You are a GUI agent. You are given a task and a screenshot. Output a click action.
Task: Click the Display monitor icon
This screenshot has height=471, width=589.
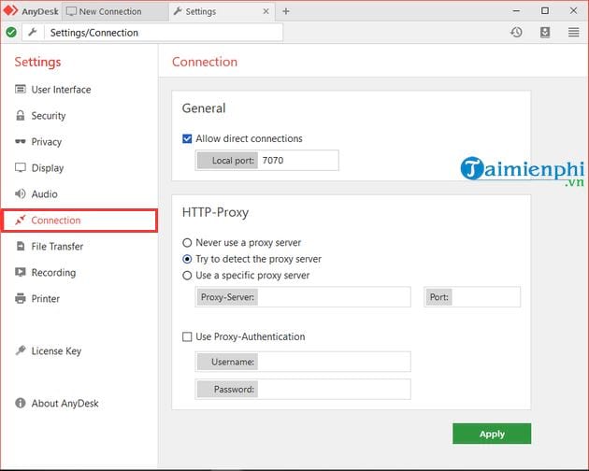pos(21,167)
